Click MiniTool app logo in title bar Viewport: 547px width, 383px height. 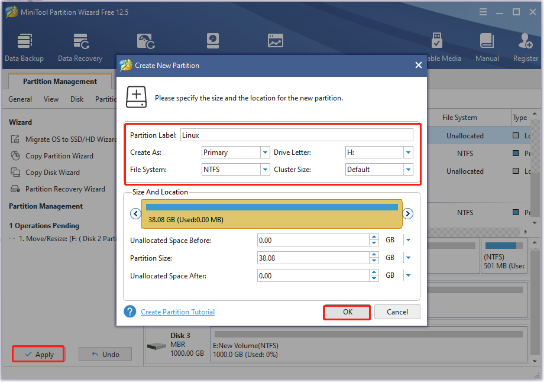pyautogui.click(x=11, y=12)
